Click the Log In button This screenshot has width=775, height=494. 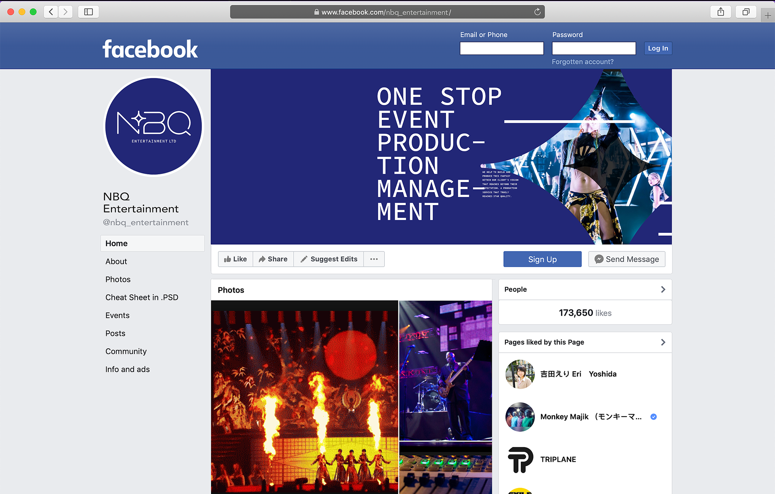(x=658, y=48)
